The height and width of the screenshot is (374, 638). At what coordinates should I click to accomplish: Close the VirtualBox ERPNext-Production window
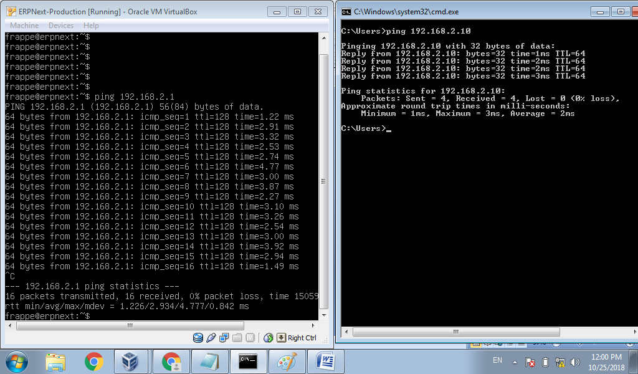tap(318, 12)
